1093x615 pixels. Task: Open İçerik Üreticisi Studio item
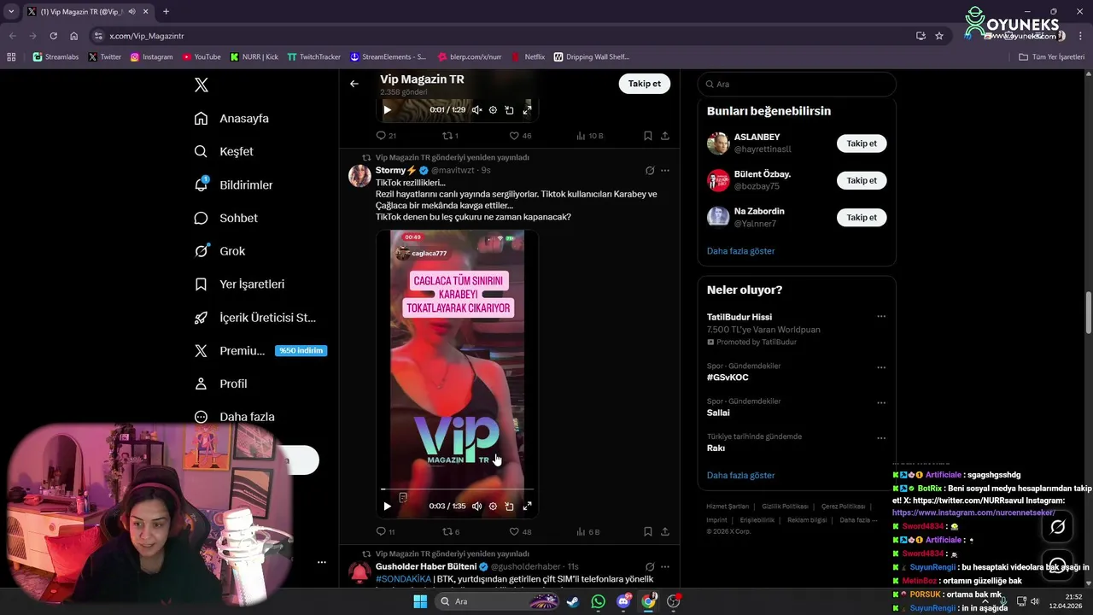pyautogui.click(x=254, y=318)
